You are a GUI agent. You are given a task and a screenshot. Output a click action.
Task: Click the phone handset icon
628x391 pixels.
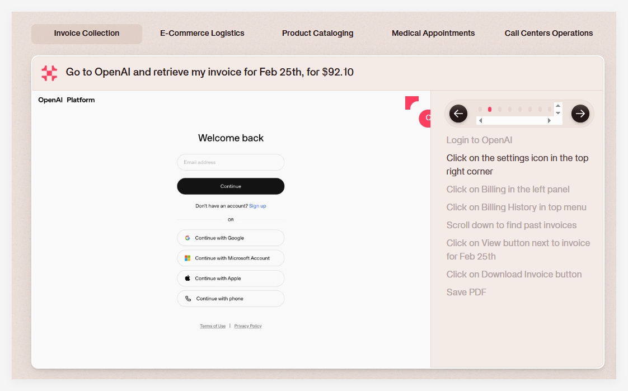click(189, 299)
